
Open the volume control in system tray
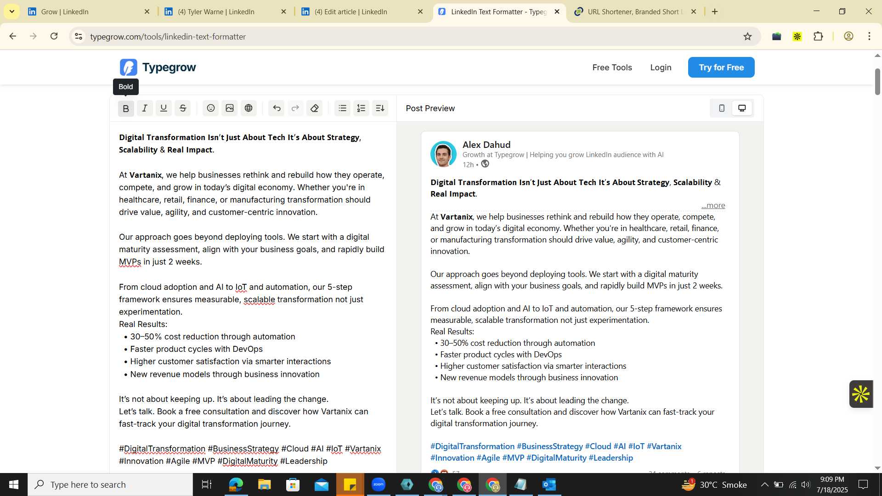pos(806,485)
